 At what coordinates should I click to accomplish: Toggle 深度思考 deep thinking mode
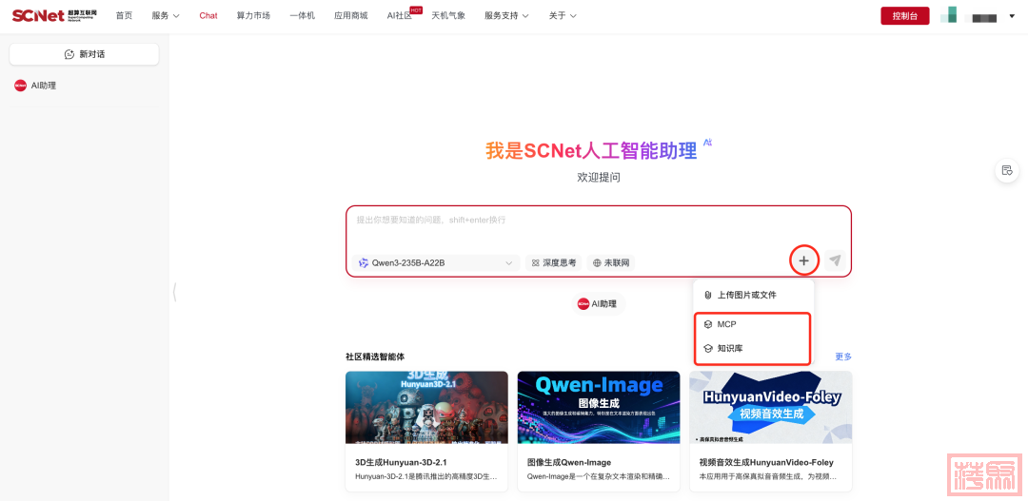(554, 262)
